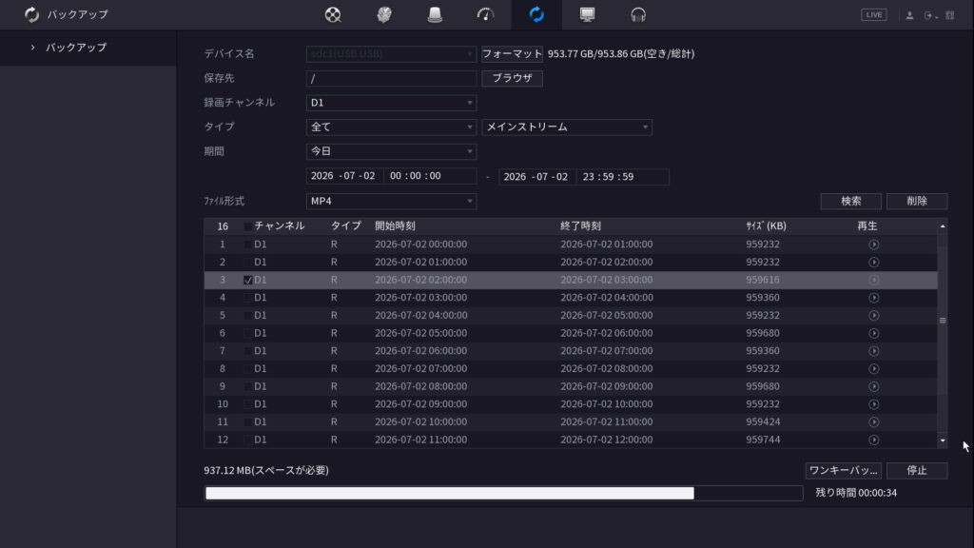Check the row 6 D1 checkbox
This screenshot has height=548, width=974.
click(x=248, y=334)
